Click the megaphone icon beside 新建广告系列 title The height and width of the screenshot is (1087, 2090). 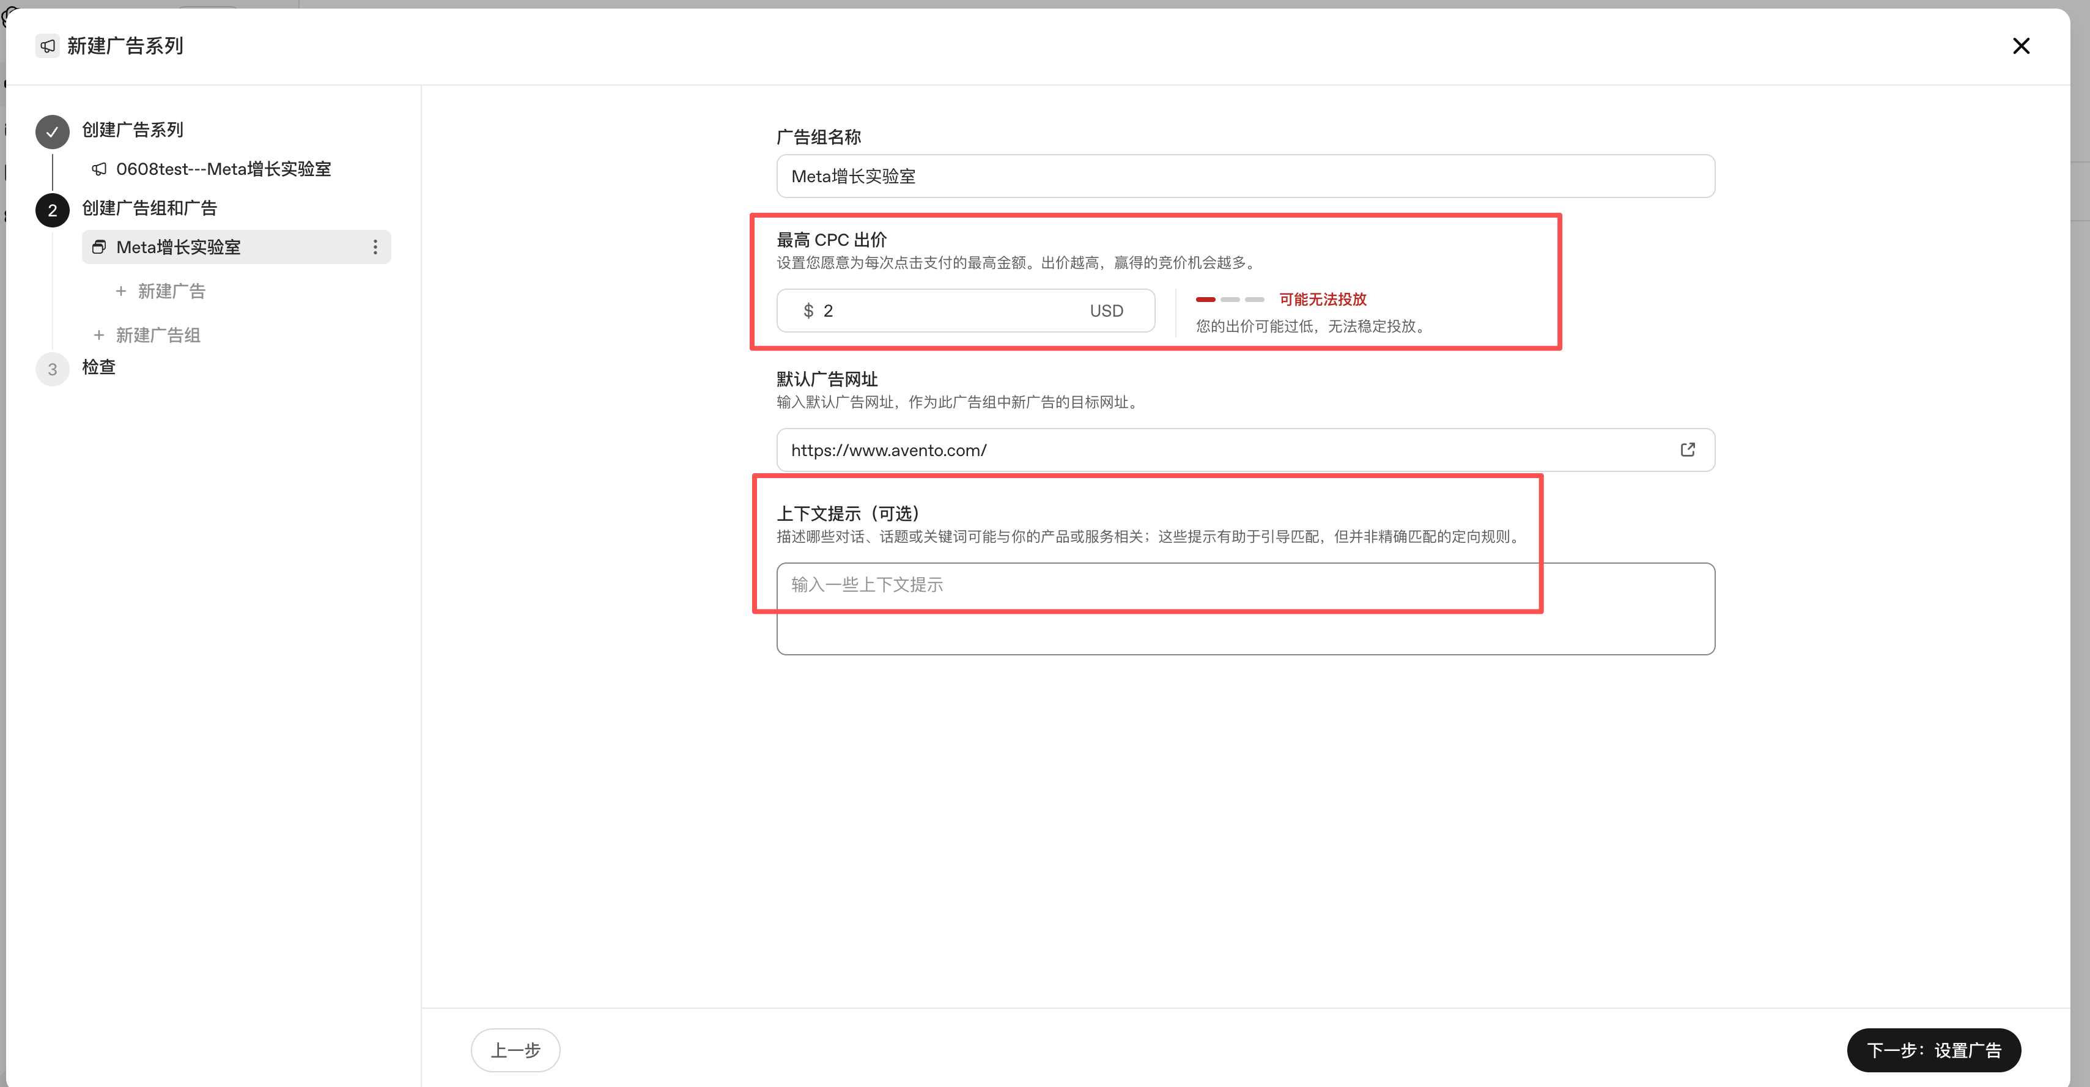pyautogui.click(x=48, y=46)
